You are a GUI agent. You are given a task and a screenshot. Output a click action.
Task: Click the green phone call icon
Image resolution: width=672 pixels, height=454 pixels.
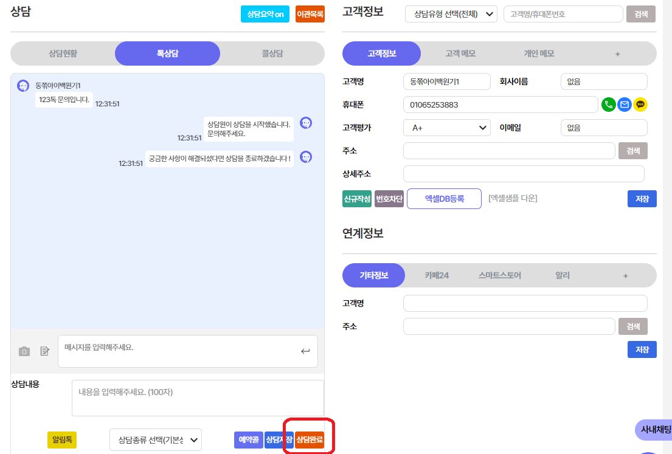[x=608, y=105]
